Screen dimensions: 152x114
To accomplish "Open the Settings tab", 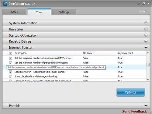I will click(x=64, y=12).
